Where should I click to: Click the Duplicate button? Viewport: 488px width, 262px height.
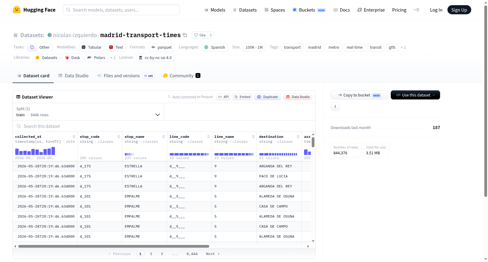click(267, 97)
